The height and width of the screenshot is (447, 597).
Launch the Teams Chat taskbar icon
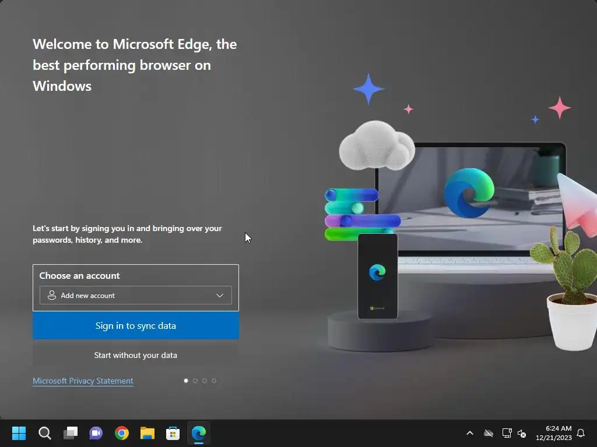pyautogui.click(x=96, y=433)
